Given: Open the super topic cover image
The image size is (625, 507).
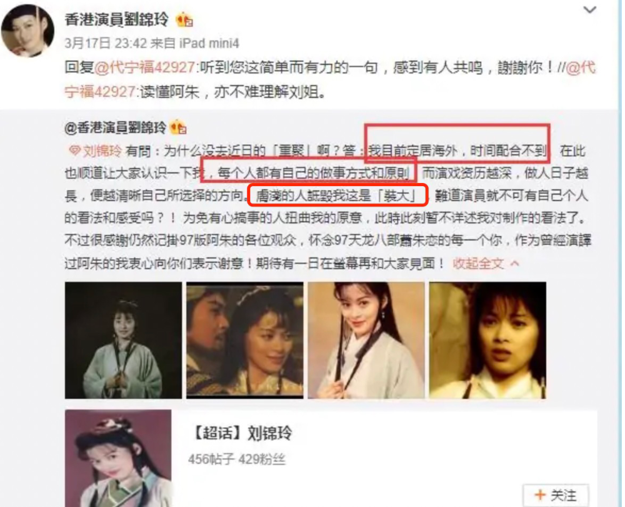Looking at the screenshot, I should [118, 458].
